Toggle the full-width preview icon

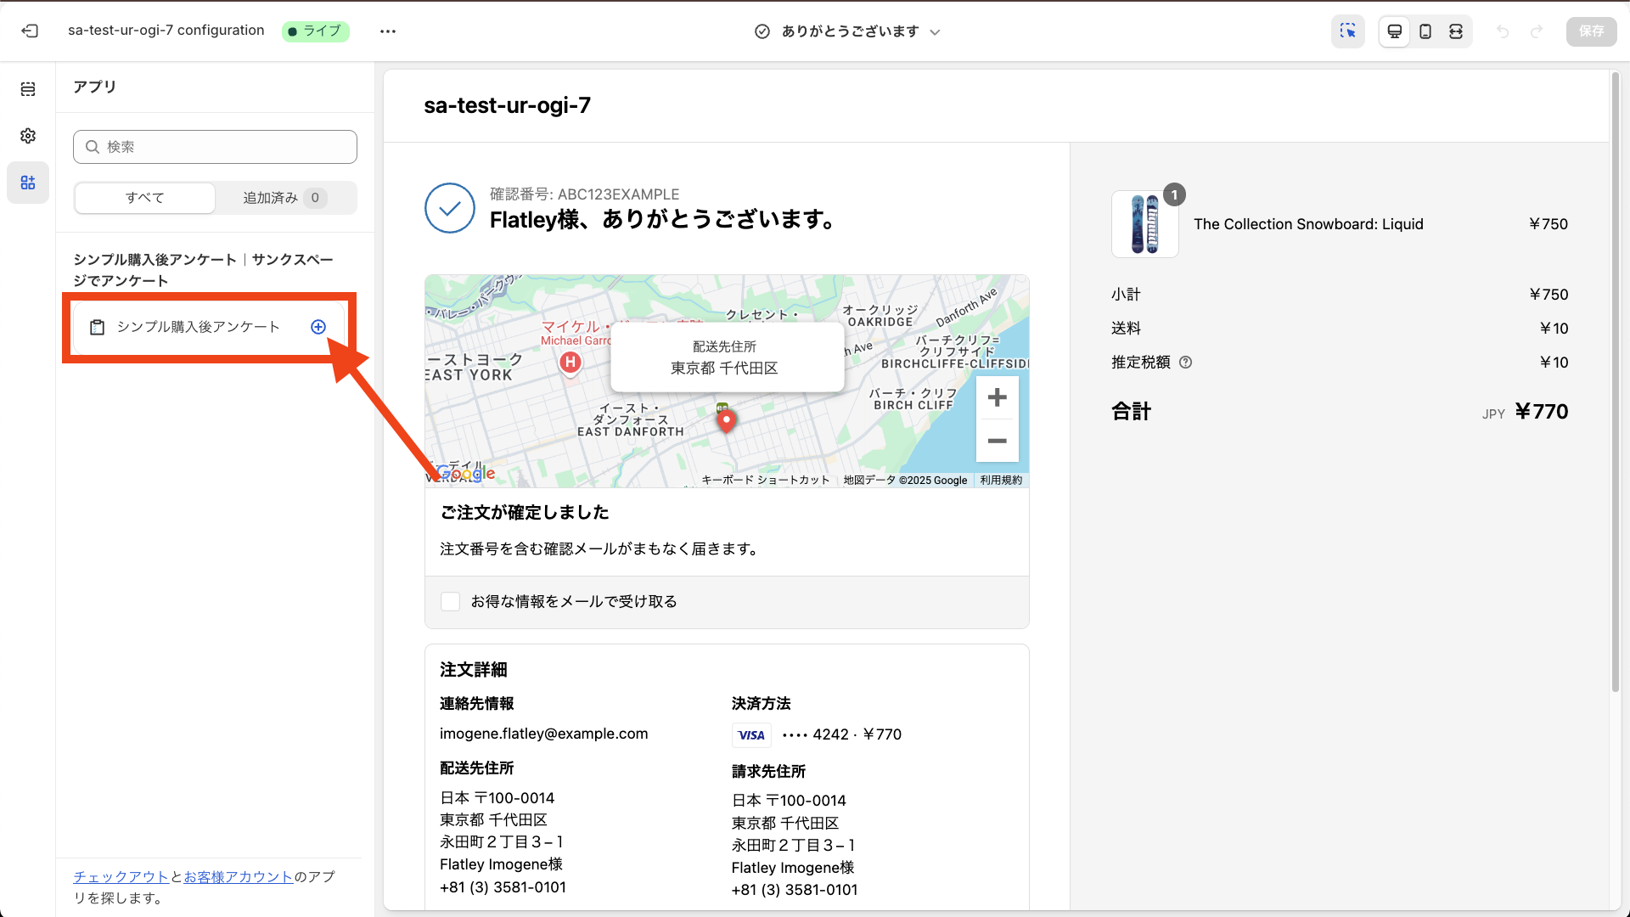tap(1455, 31)
